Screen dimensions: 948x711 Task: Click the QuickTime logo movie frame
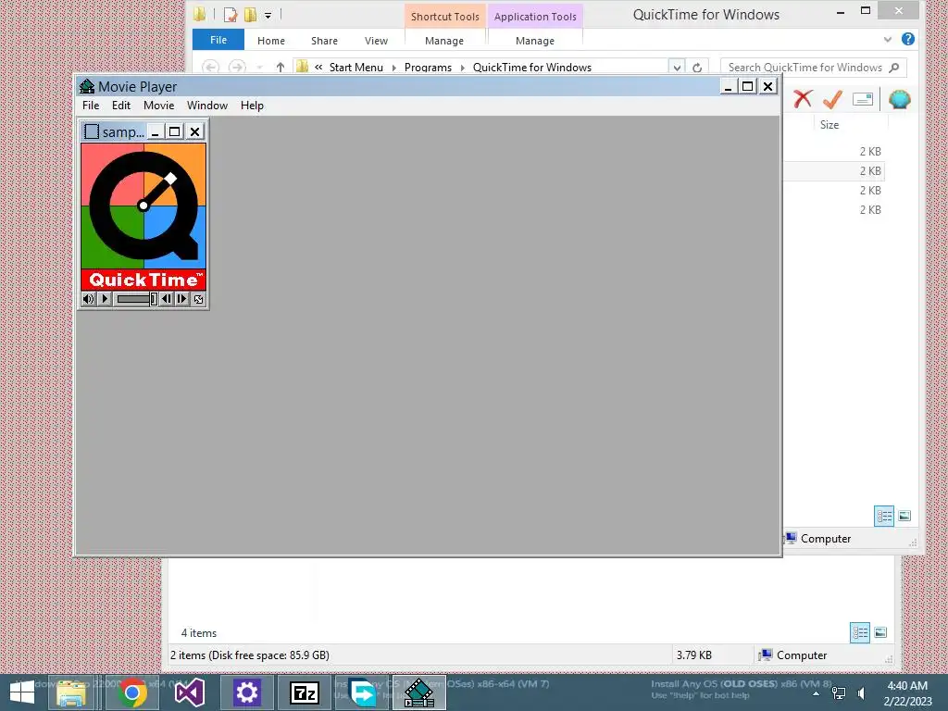pos(143,217)
